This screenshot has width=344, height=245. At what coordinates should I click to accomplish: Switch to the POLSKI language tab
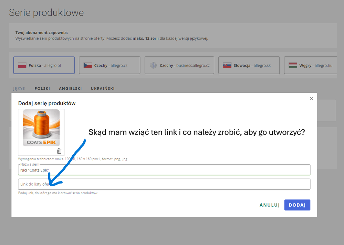[x=42, y=89]
